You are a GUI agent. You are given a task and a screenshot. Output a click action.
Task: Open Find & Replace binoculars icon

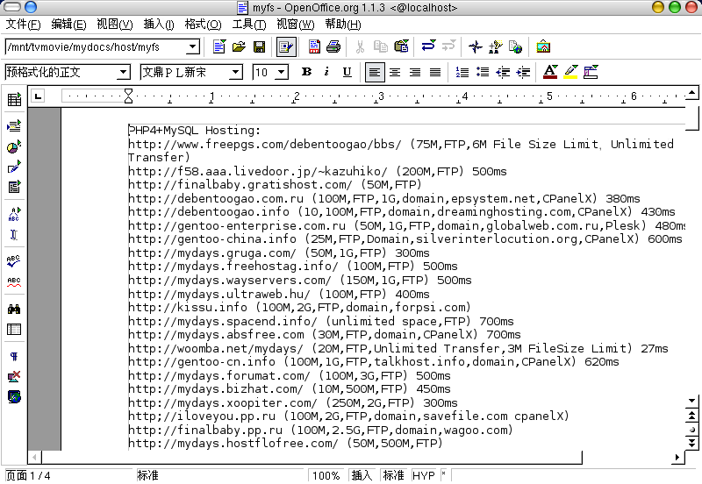[x=14, y=310]
